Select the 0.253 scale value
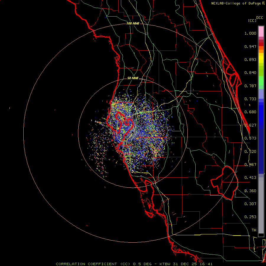This screenshot has height=266, width=266. 250,217
